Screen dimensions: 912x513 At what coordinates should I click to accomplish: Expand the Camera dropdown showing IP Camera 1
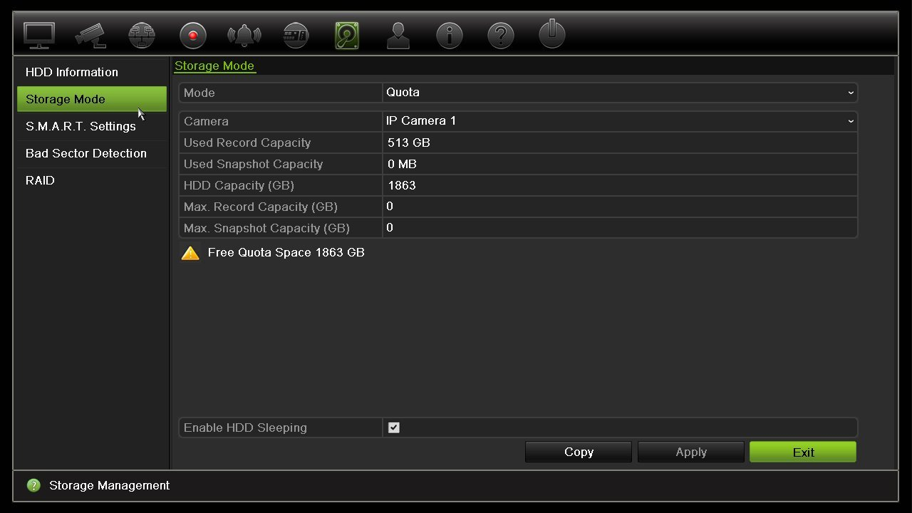click(x=620, y=121)
